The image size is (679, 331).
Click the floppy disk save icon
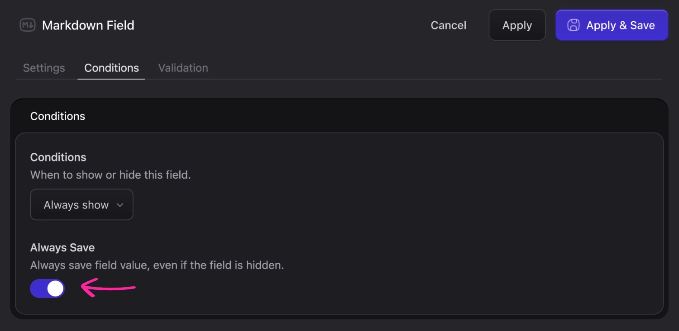[x=573, y=25]
